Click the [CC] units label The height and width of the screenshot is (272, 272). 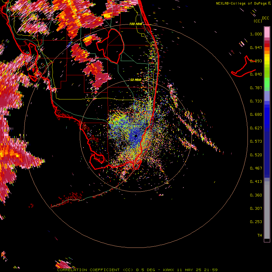(x=258, y=21)
